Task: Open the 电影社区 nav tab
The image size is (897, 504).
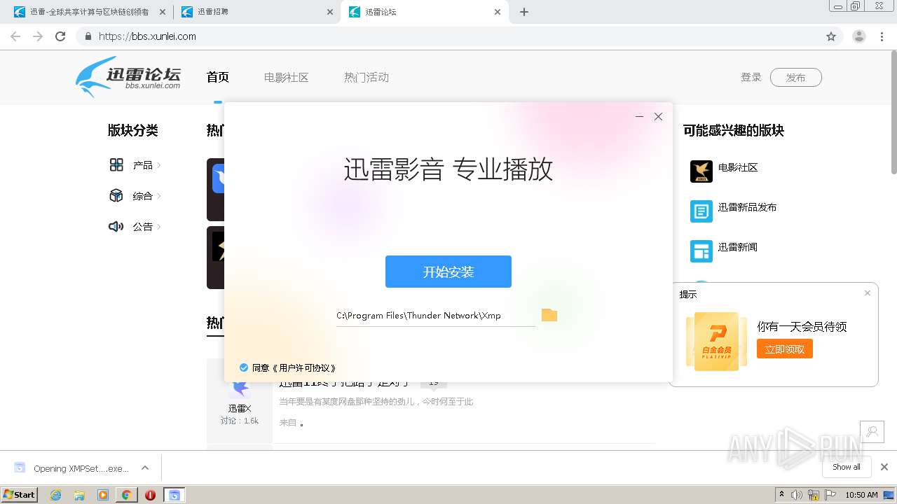Action: (286, 78)
